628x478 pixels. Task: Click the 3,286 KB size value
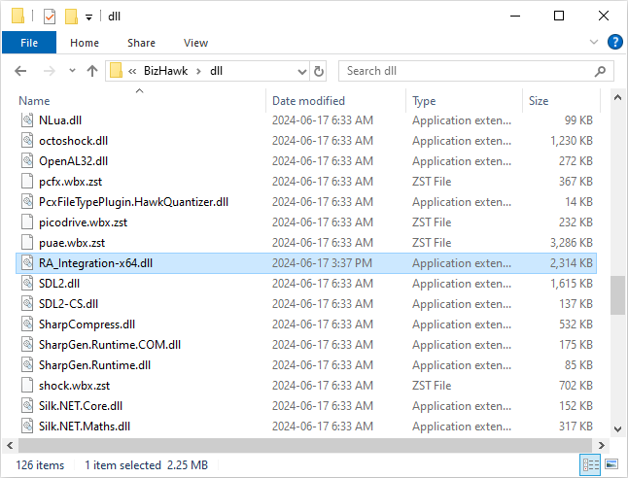(571, 243)
